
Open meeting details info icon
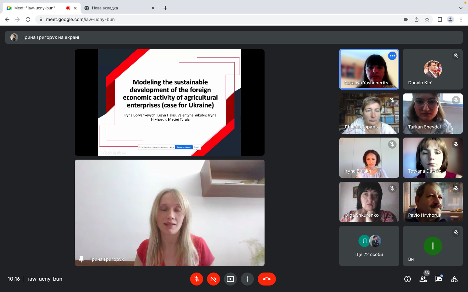tap(407, 279)
